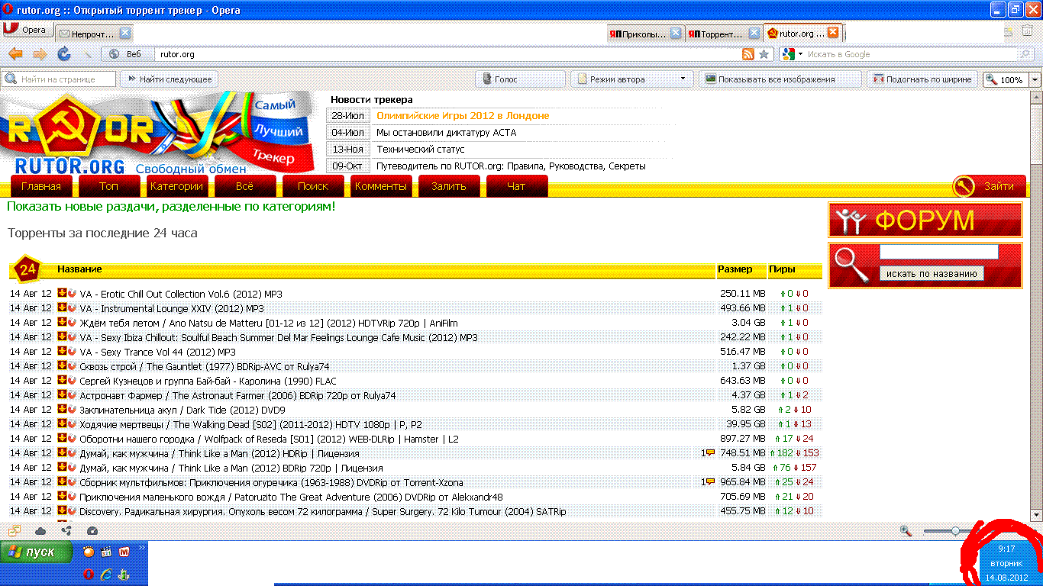Open the Чат site menu item
Image resolution: width=1043 pixels, height=586 pixels.
tap(517, 186)
